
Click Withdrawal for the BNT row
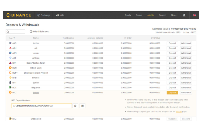point(186,83)
